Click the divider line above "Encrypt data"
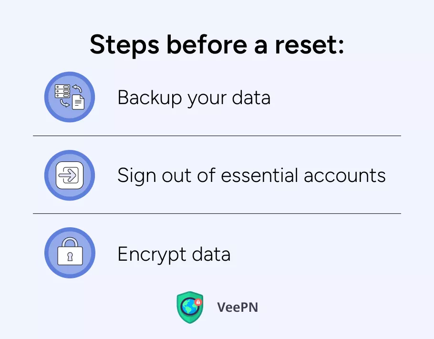Viewport: 434px width, 339px height. point(217,213)
